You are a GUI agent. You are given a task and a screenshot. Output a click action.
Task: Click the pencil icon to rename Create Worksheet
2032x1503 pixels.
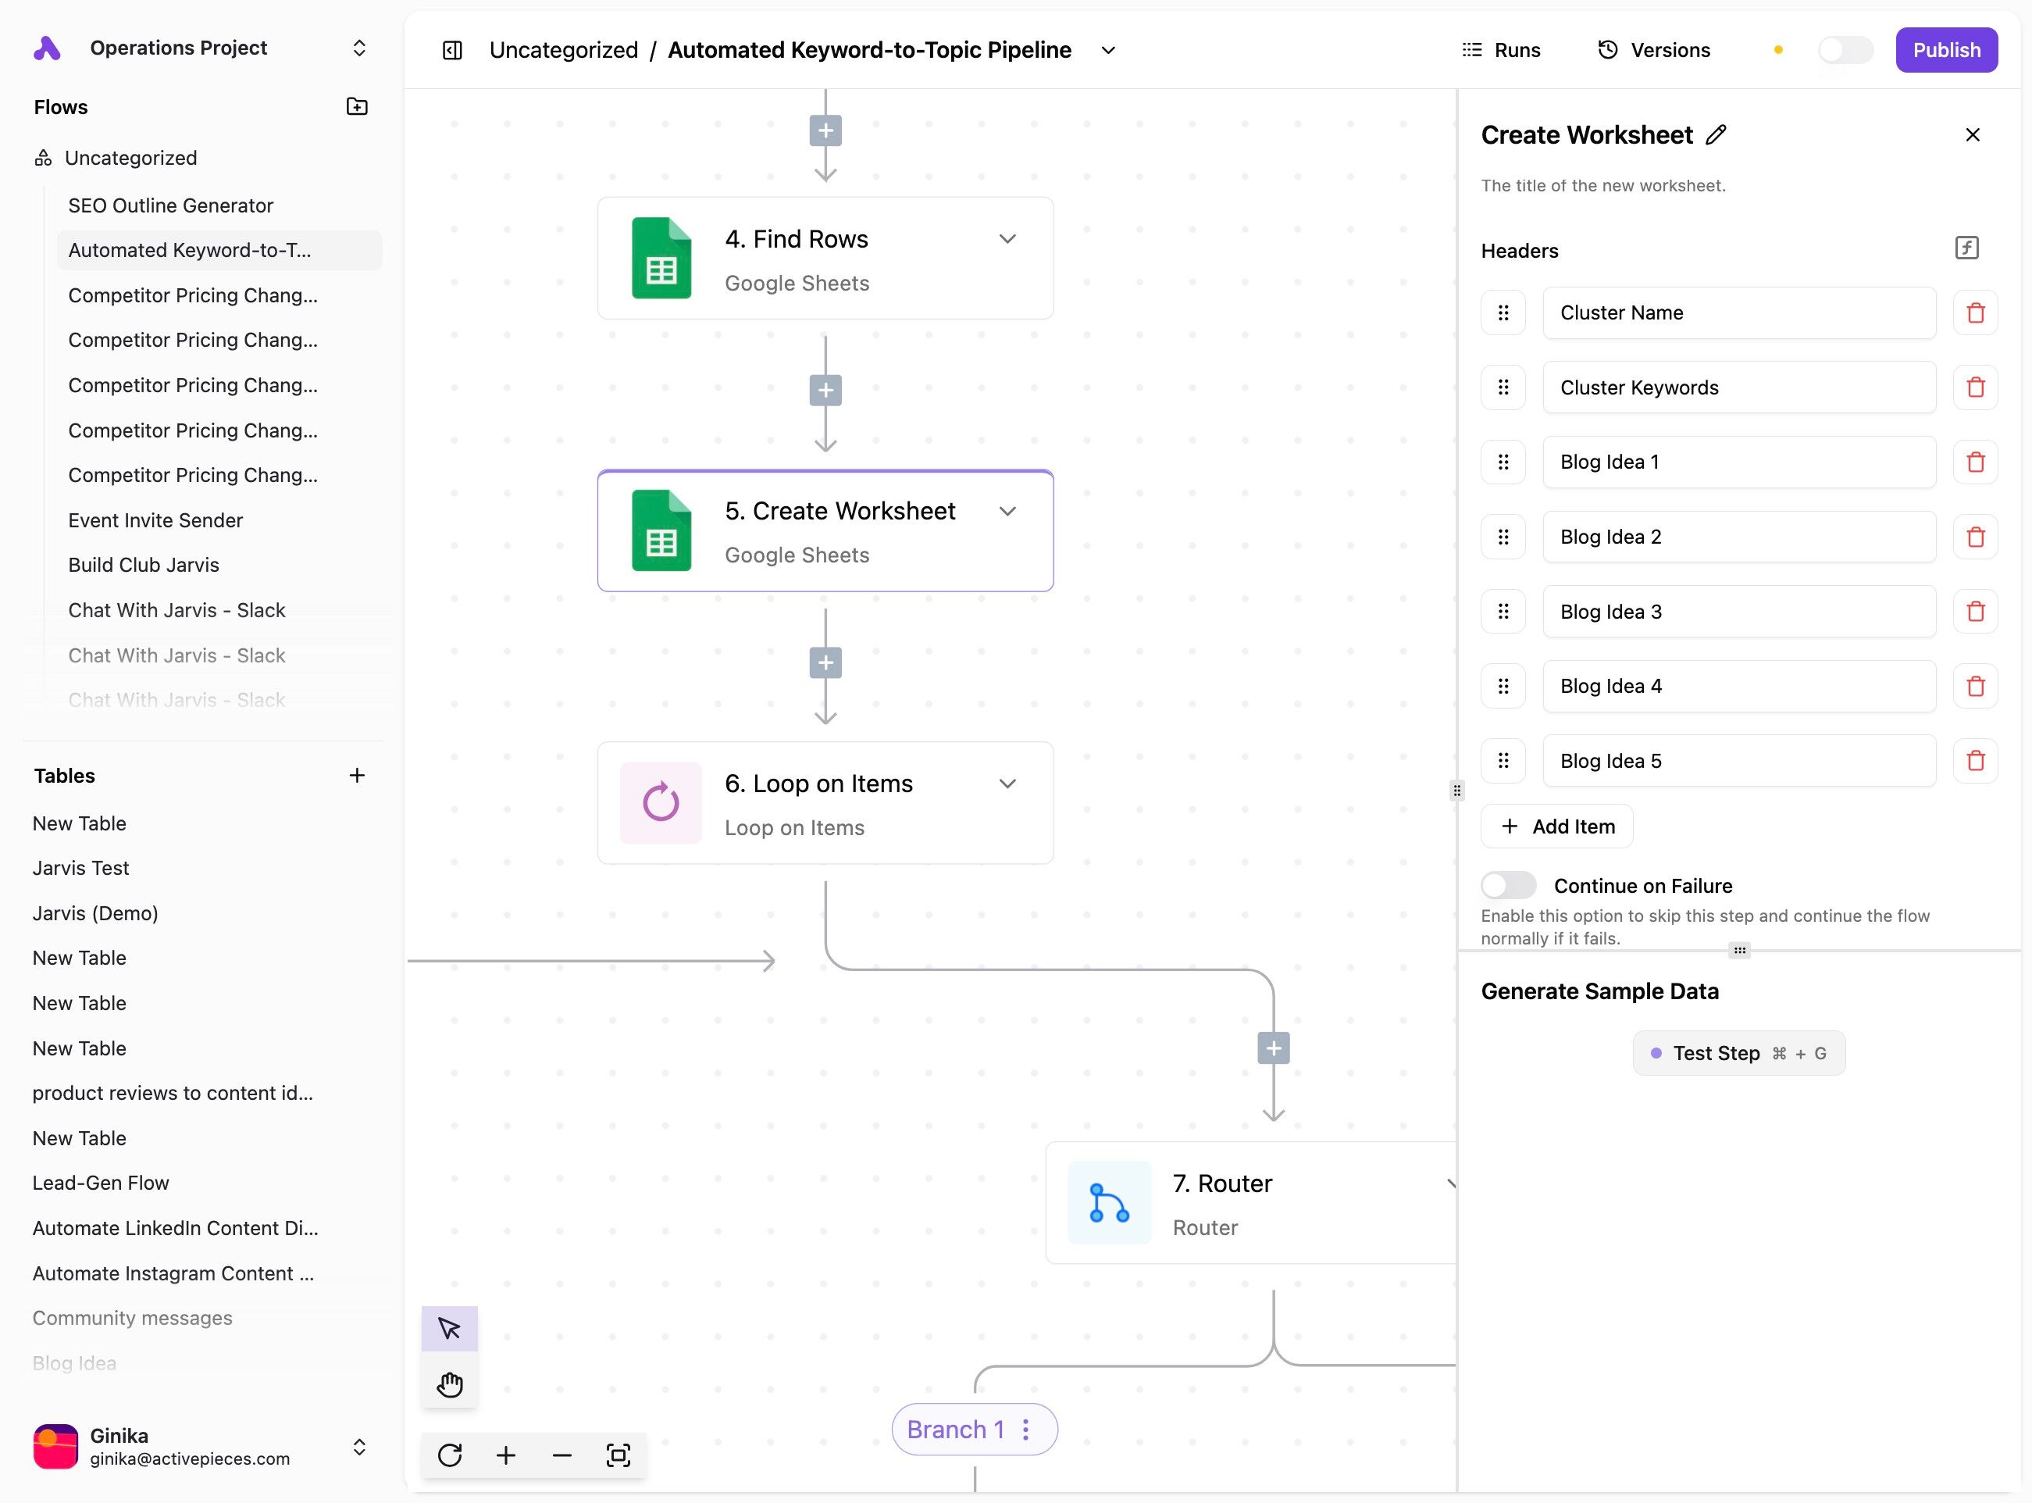point(1716,134)
